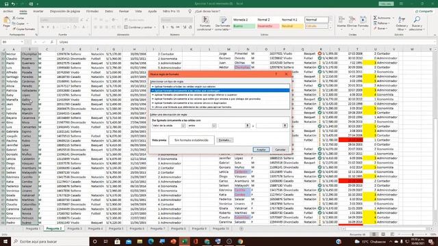Open the Mail app on the taskbar
Image resolution: width=438 pixels, height=246 pixels.
tap(129, 241)
